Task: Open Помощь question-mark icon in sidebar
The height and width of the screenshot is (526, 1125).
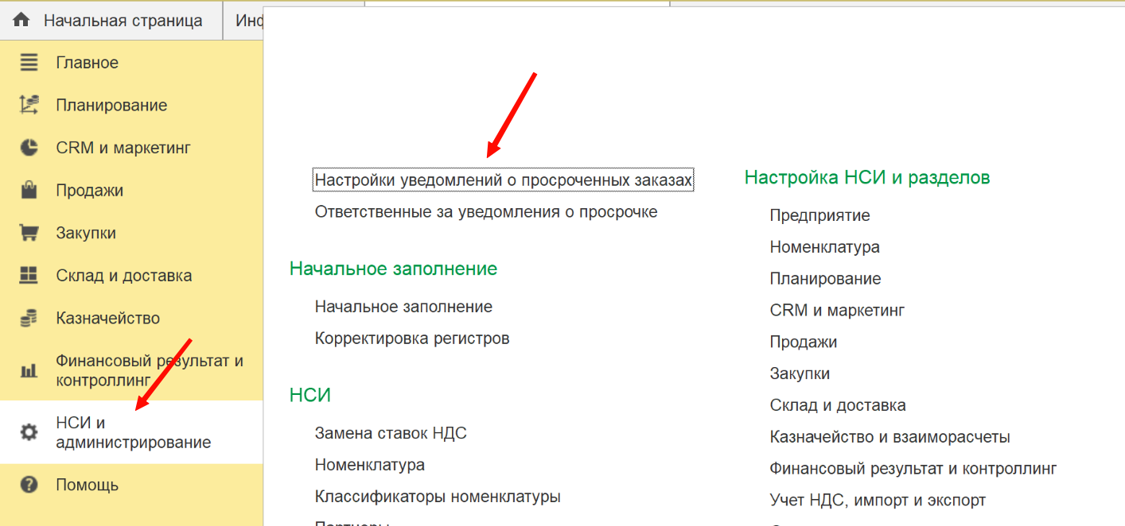Action: (x=29, y=485)
